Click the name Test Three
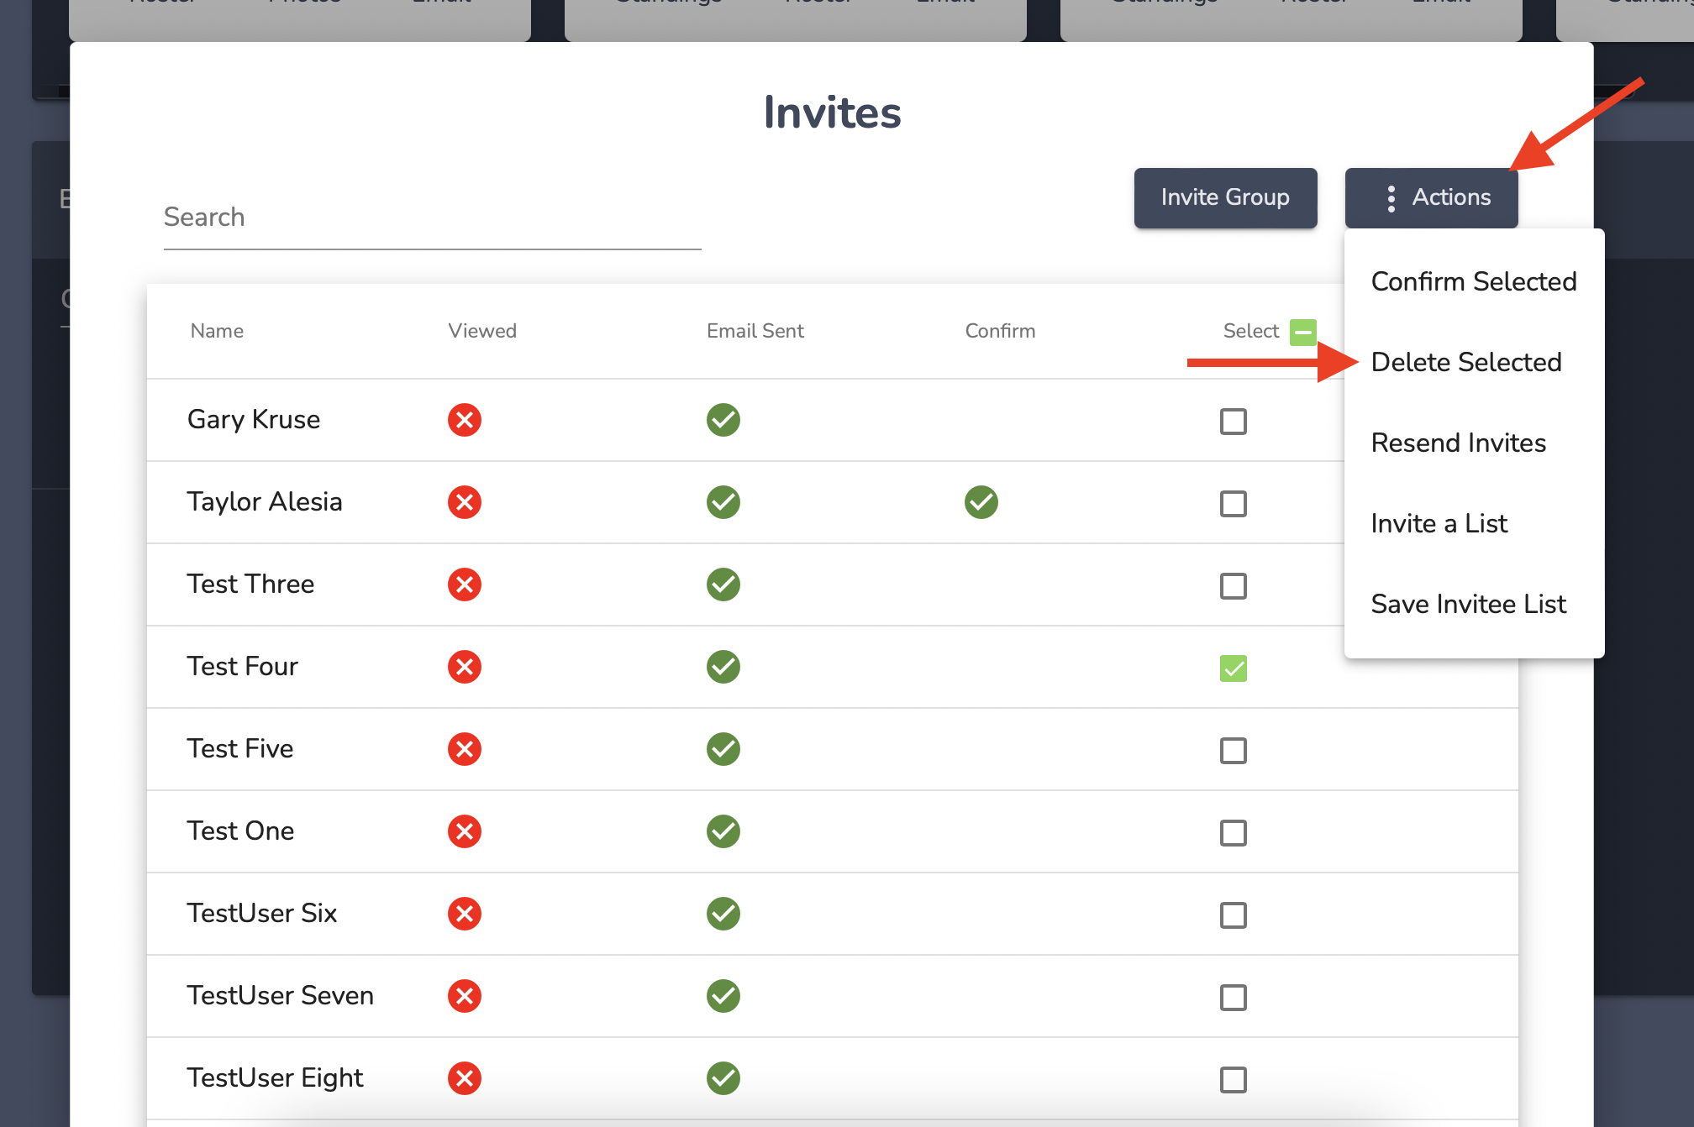The height and width of the screenshot is (1127, 1694). tap(250, 584)
